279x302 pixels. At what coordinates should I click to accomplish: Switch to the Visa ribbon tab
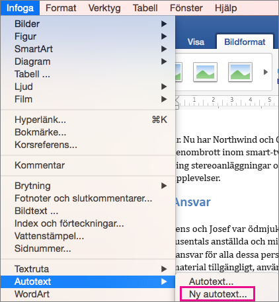[x=196, y=42]
